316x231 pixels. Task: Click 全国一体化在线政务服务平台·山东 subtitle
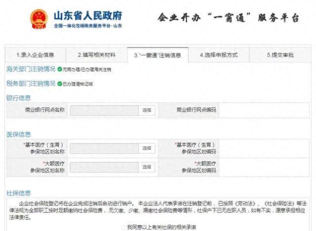click(x=88, y=26)
